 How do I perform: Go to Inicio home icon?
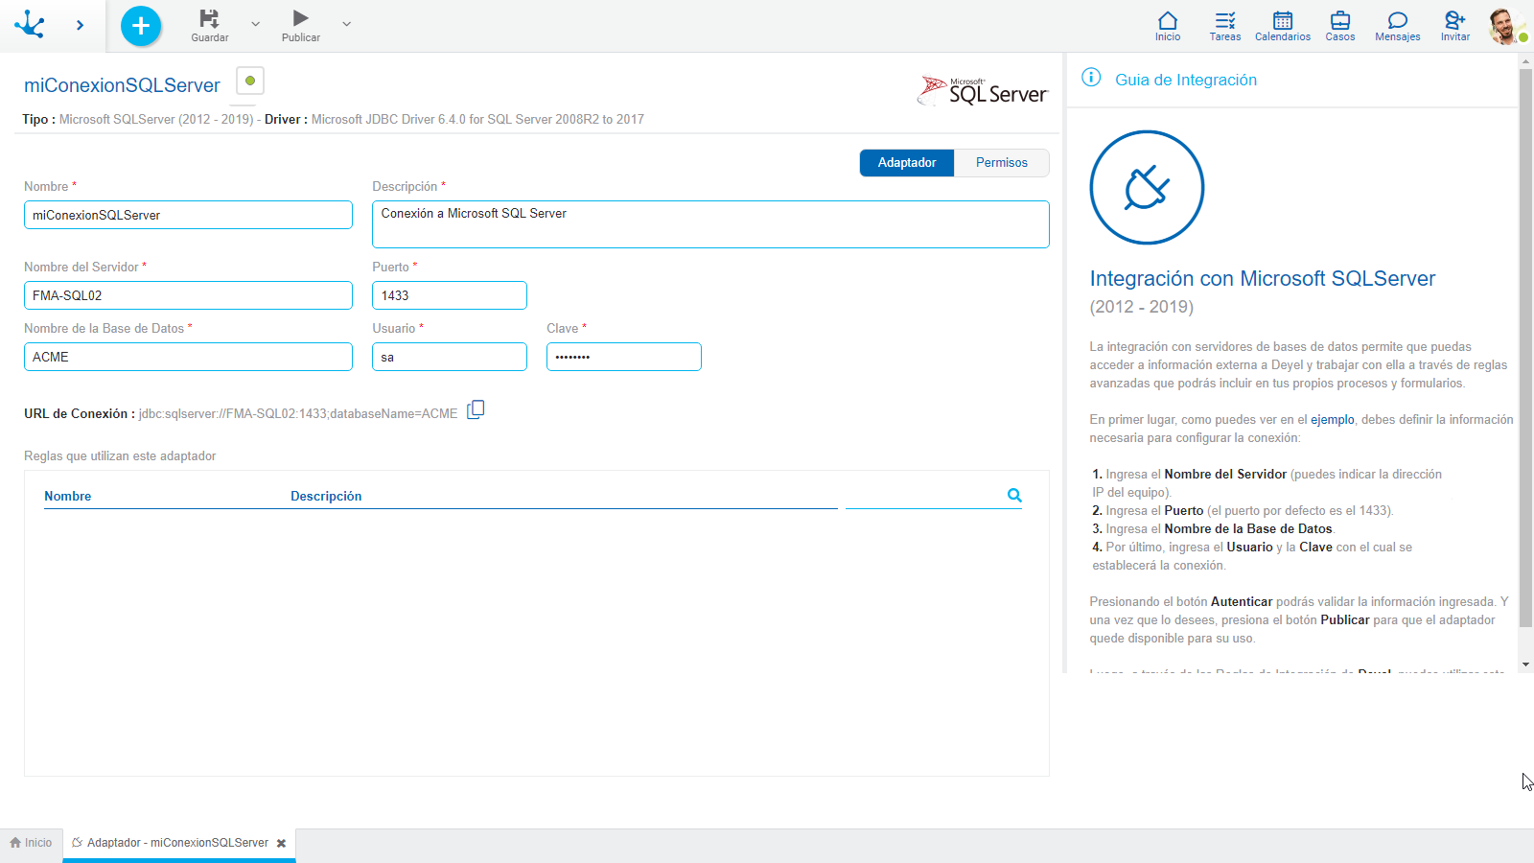click(x=1168, y=26)
